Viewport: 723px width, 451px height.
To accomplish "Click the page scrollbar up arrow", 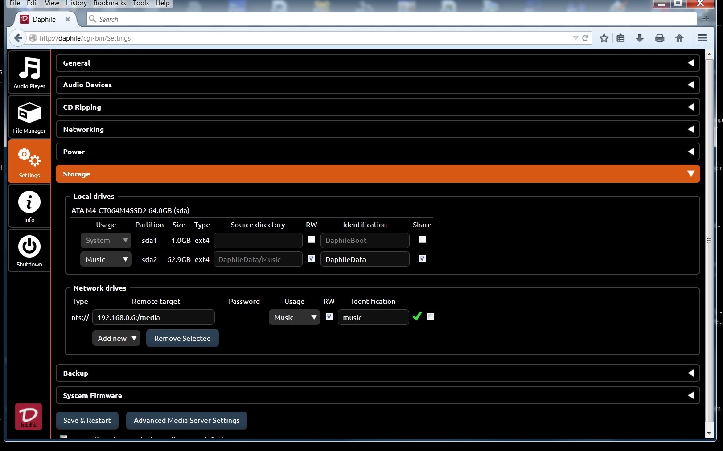I will pyautogui.click(x=710, y=54).
